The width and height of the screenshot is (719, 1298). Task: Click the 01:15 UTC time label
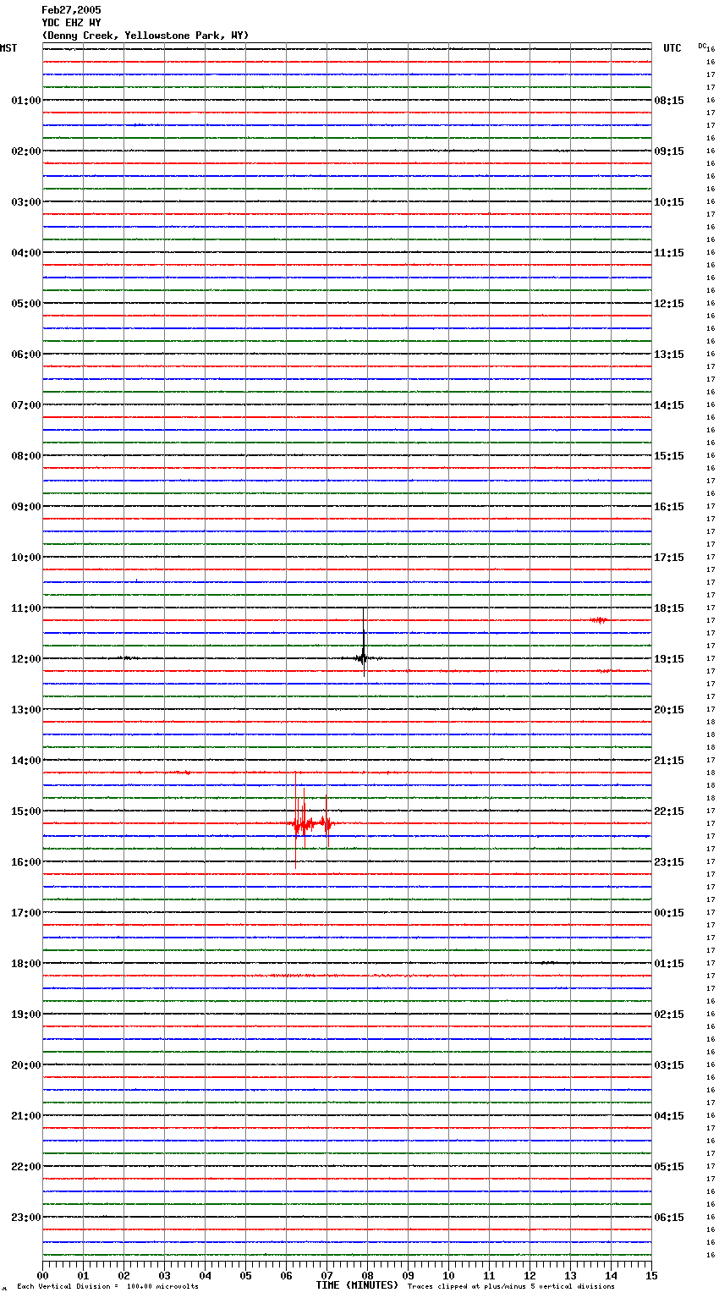tap(669, 964)
